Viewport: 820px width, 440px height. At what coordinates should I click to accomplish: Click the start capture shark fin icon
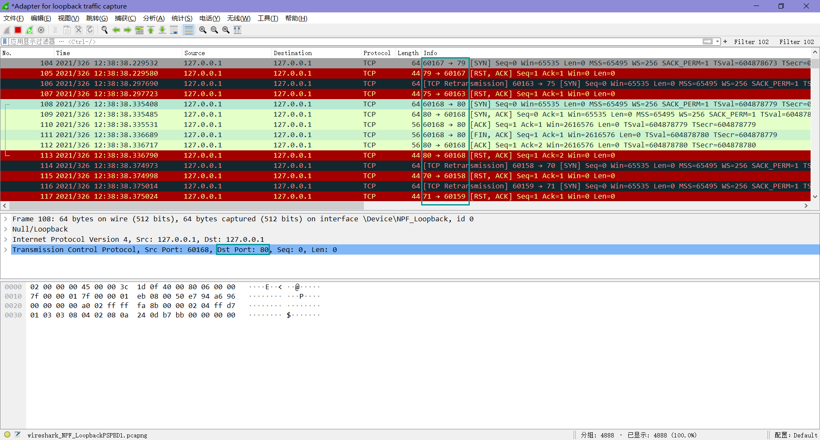pos(6,30)
